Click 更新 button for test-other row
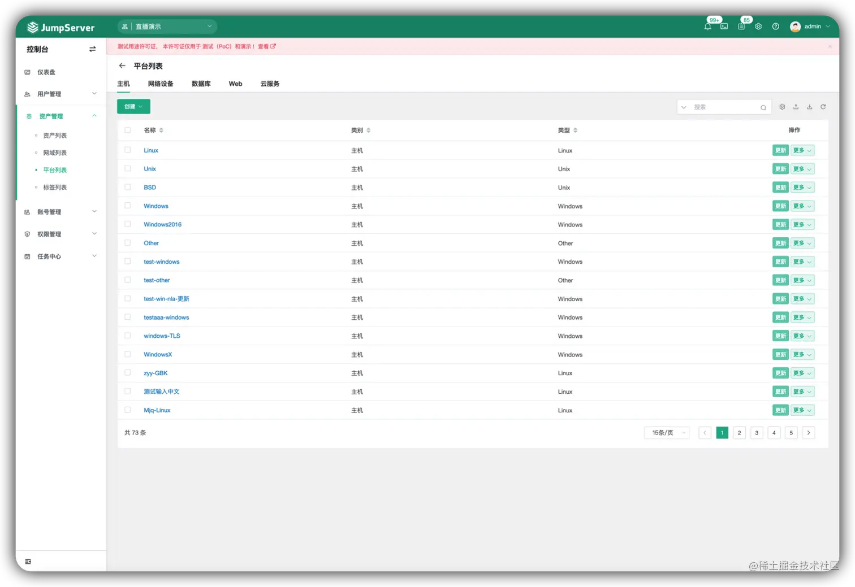 [781, 280]
